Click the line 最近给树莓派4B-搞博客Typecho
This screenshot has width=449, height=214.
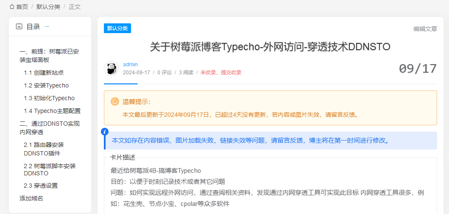coord(156,171)
